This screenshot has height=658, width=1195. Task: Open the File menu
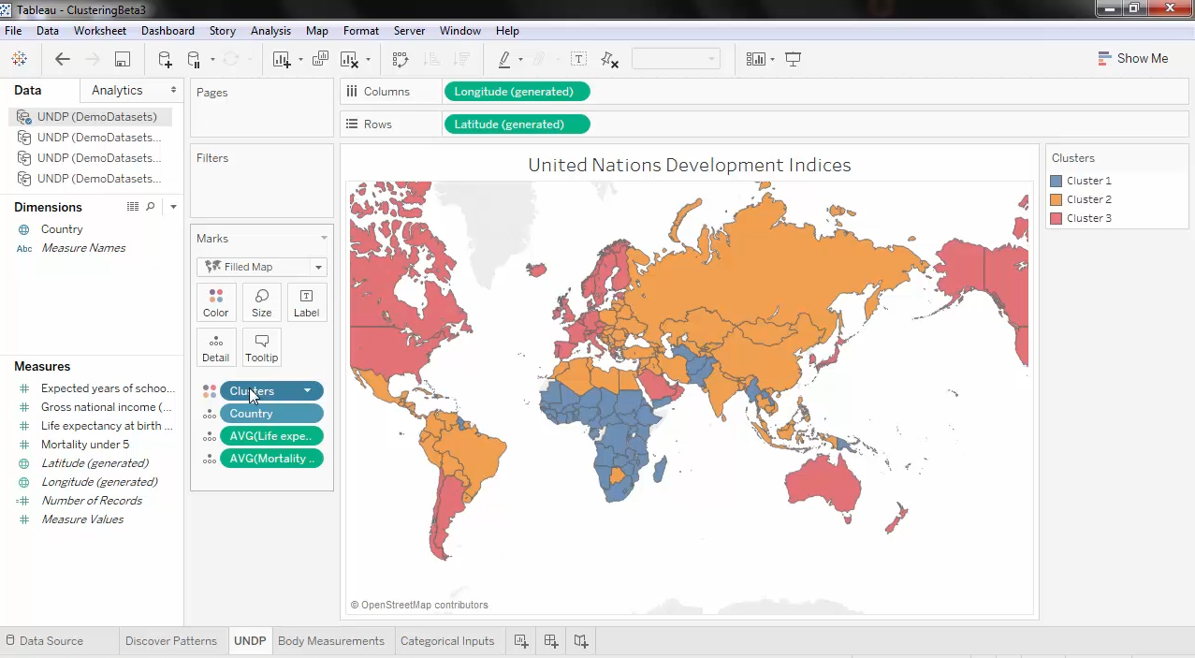(13, 31)
